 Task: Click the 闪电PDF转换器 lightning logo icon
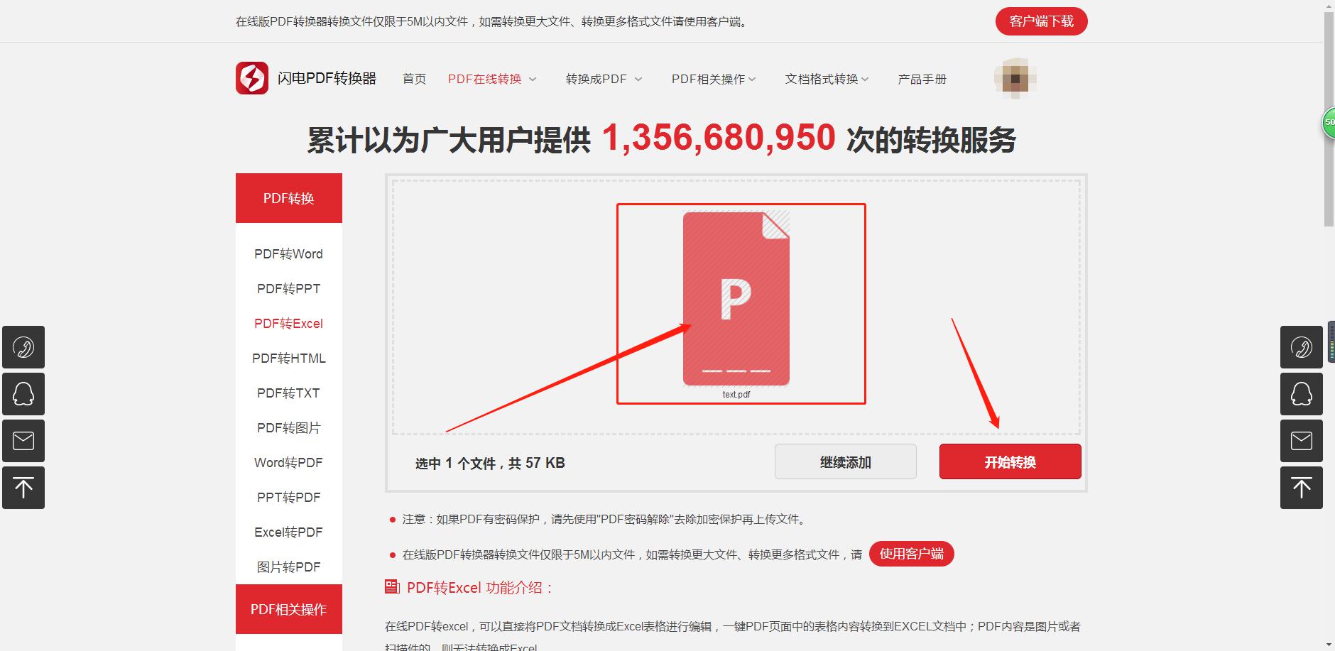coord(252,78)
